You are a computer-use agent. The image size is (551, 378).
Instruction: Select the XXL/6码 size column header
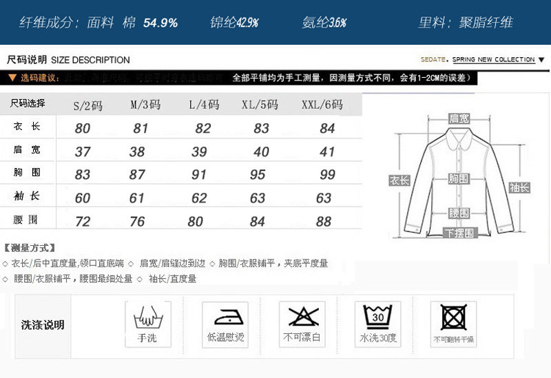point(322,105)
